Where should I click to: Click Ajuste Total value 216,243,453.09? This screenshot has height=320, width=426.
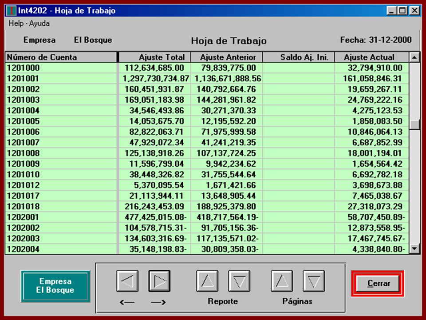tap(154, 206)
